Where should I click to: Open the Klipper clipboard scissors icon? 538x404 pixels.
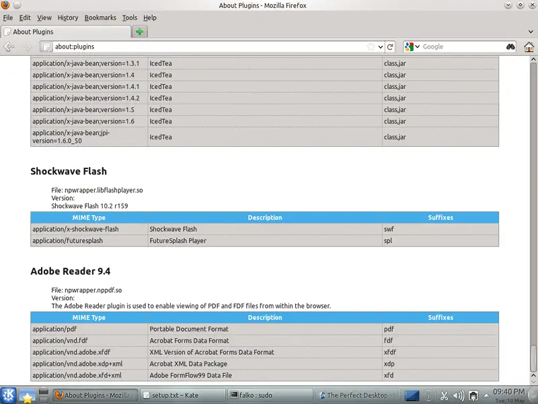[x=444, y=396]
